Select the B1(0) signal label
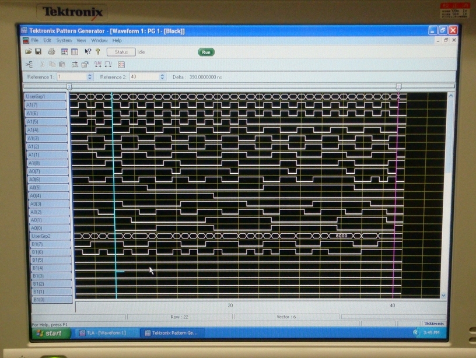 [x=52, y=300]
